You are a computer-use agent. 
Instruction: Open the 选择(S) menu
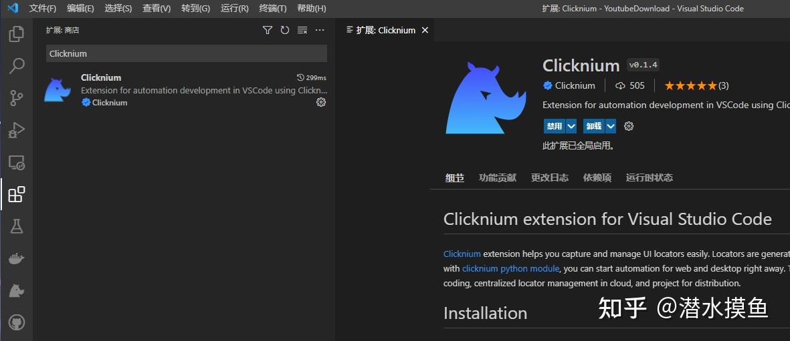(x=118, y=8)
